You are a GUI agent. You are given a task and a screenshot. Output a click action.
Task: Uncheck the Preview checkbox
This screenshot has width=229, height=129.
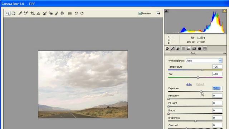point(140,14)
